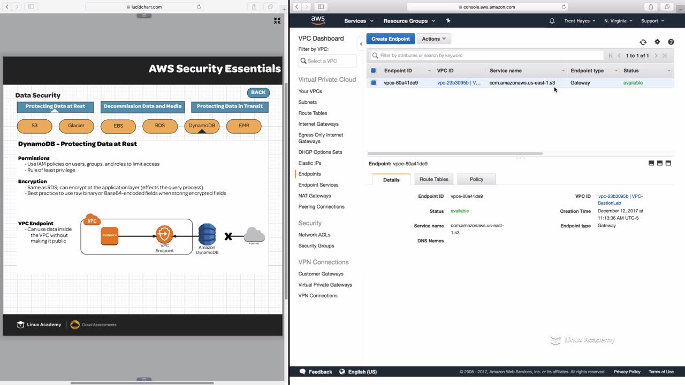Exit fullscreen presentation mode in Lucidchart
The image size is (685, 385).
pos(277,21)
